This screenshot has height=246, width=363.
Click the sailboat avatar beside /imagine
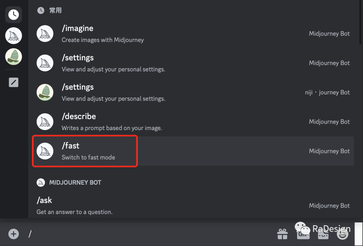click(x=45, y=34)
